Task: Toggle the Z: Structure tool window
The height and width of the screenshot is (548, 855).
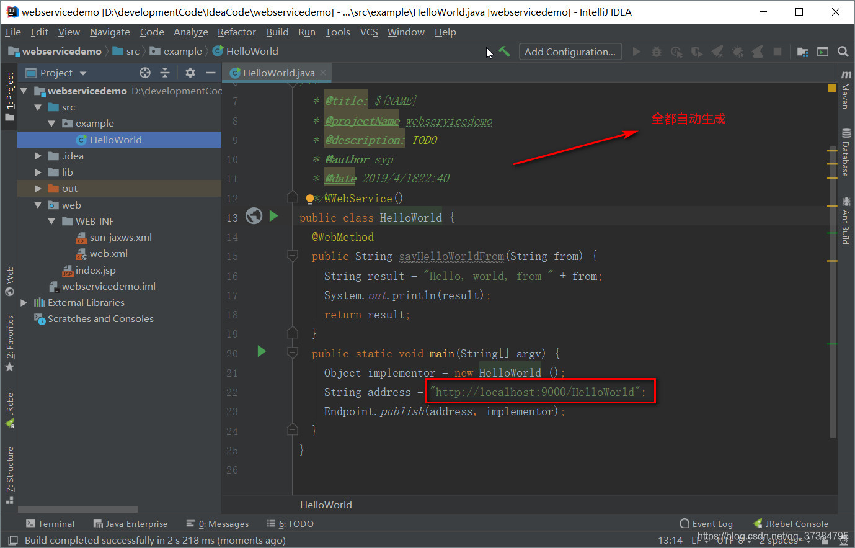Action: click(x=9, y=475)
